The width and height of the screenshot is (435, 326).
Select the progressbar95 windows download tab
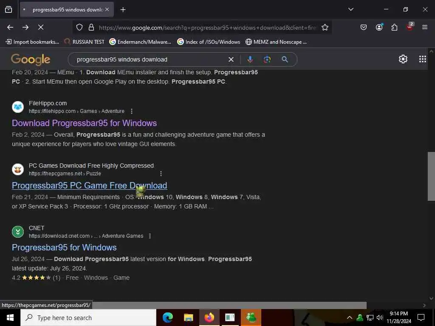point(67,9)
